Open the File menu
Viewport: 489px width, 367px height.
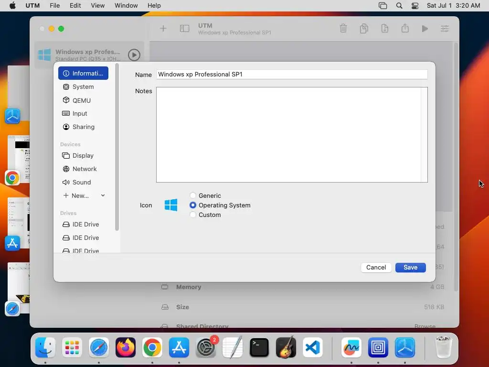pyautogui.click(x=54, y=6)
